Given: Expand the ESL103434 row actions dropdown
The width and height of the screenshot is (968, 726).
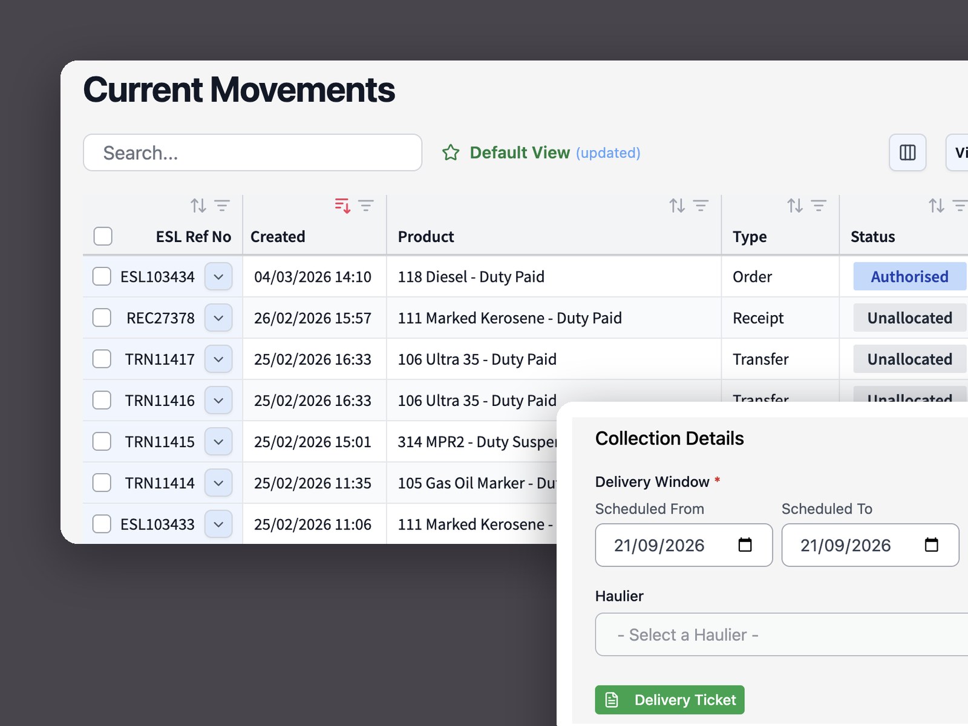Looking at the screenshot, I should coord(218,276).
